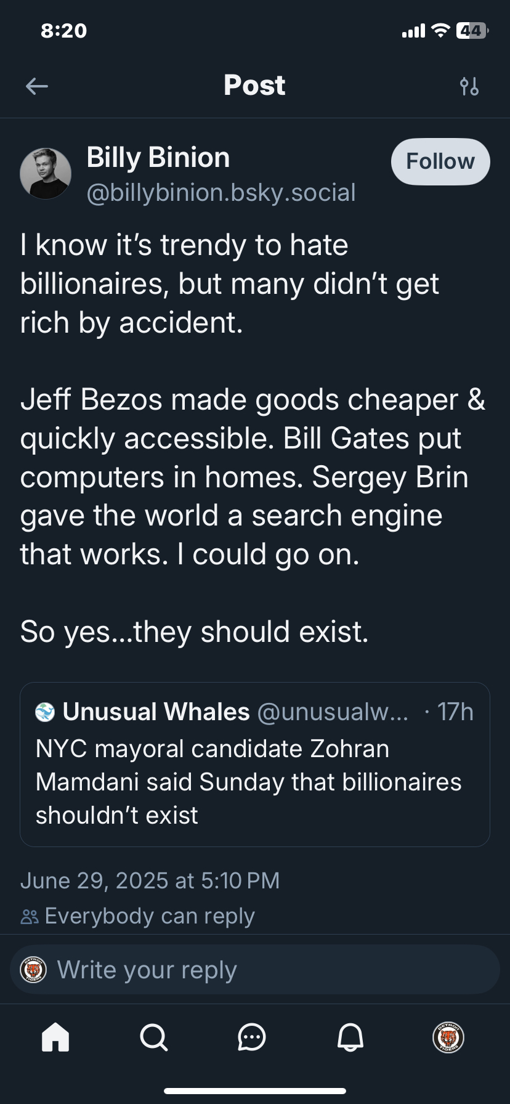Tap the @billybinion.bsky.social handle
This screenshot has width=510, height=1104.
(x=221, y=193)
